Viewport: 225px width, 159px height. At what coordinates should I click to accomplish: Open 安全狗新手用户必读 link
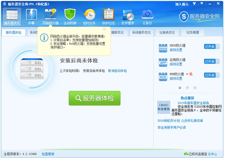coord(172,128)
